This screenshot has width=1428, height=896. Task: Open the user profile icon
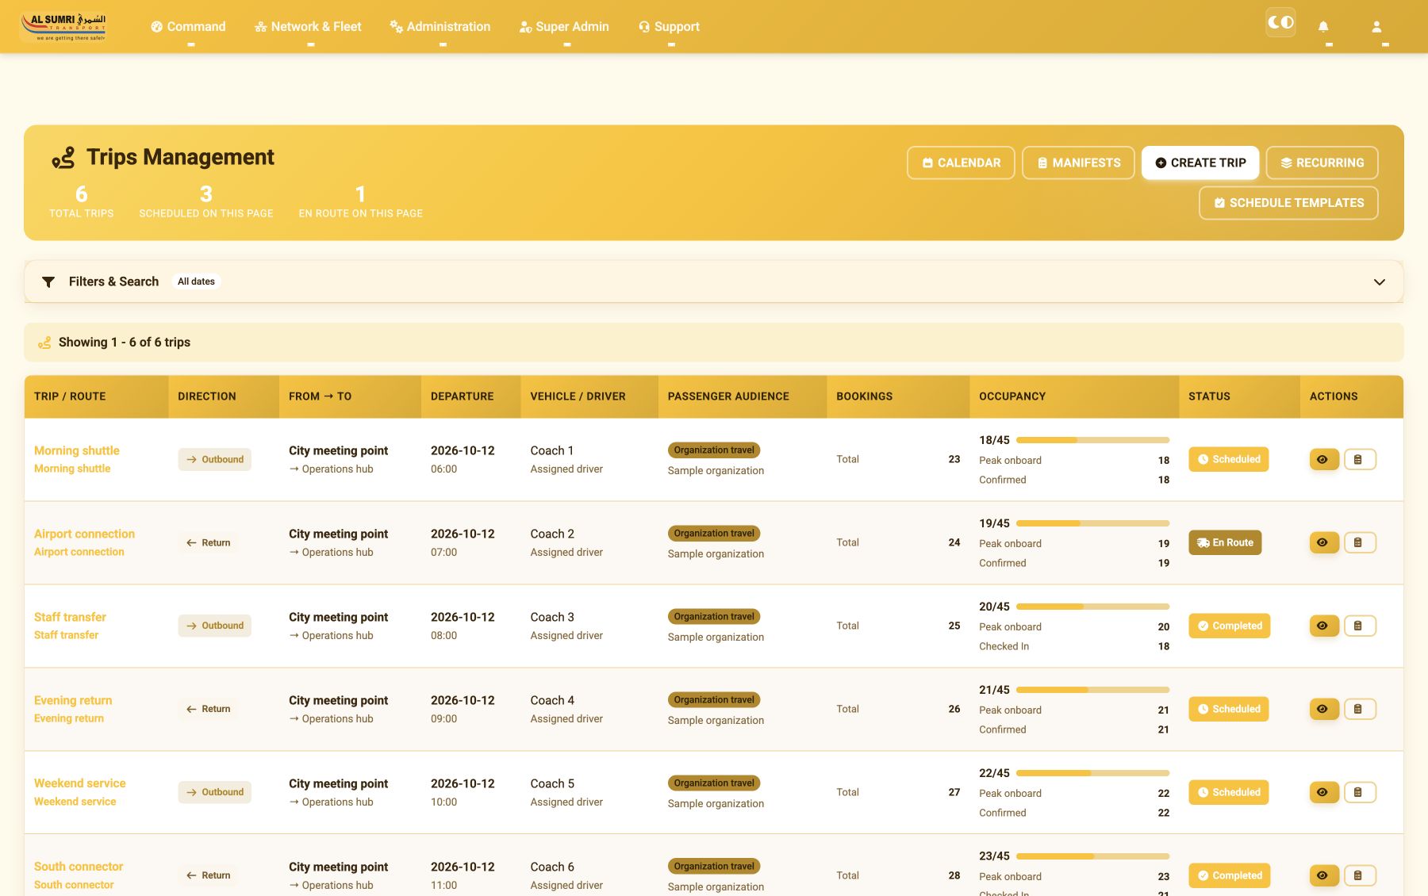tap(1376, 26)
